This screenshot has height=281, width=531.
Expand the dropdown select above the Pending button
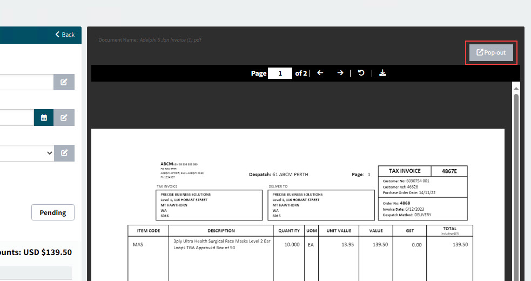click(x=26, y=153)
